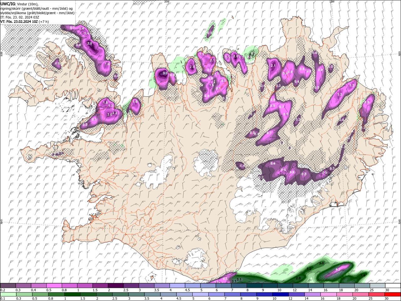Click the 3.3 precipitation value on the map
The width and height of the screenshot is (401, 301).
pyautogui.click(x=165, y=73)
